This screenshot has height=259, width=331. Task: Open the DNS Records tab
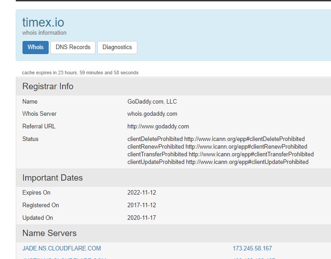point(73,47)
